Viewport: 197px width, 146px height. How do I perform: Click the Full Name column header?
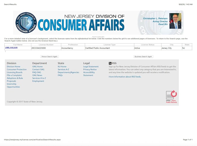tap(18, 45)
